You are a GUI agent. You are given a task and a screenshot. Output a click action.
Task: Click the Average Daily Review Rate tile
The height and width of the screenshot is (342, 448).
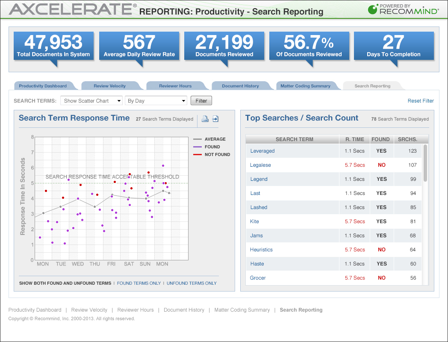[x=139, y=46]
